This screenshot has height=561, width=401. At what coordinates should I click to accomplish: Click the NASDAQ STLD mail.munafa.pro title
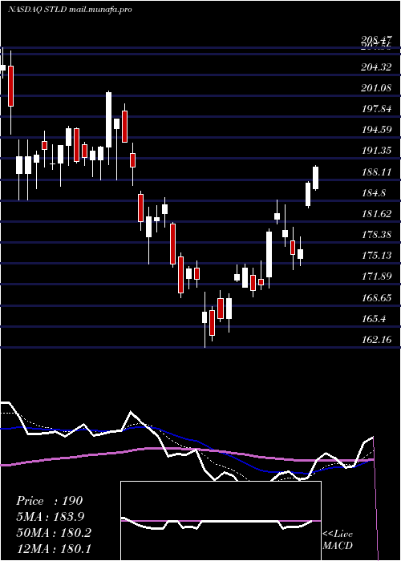(70, 10)
